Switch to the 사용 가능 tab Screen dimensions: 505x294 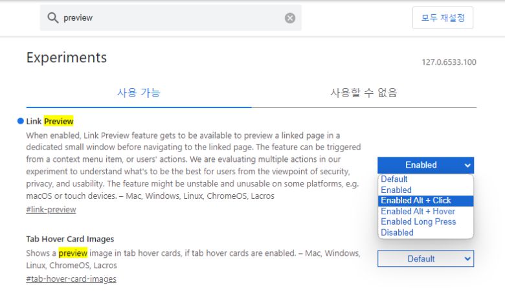point(139,93)
